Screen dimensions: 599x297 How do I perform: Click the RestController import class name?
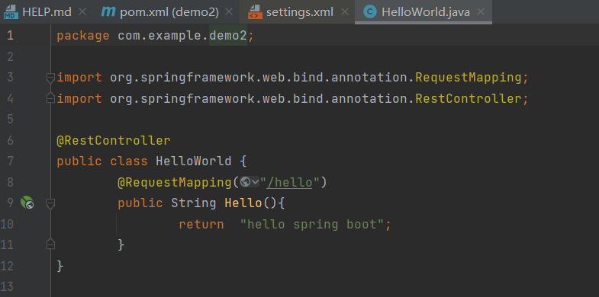click(x=469, y=99)
